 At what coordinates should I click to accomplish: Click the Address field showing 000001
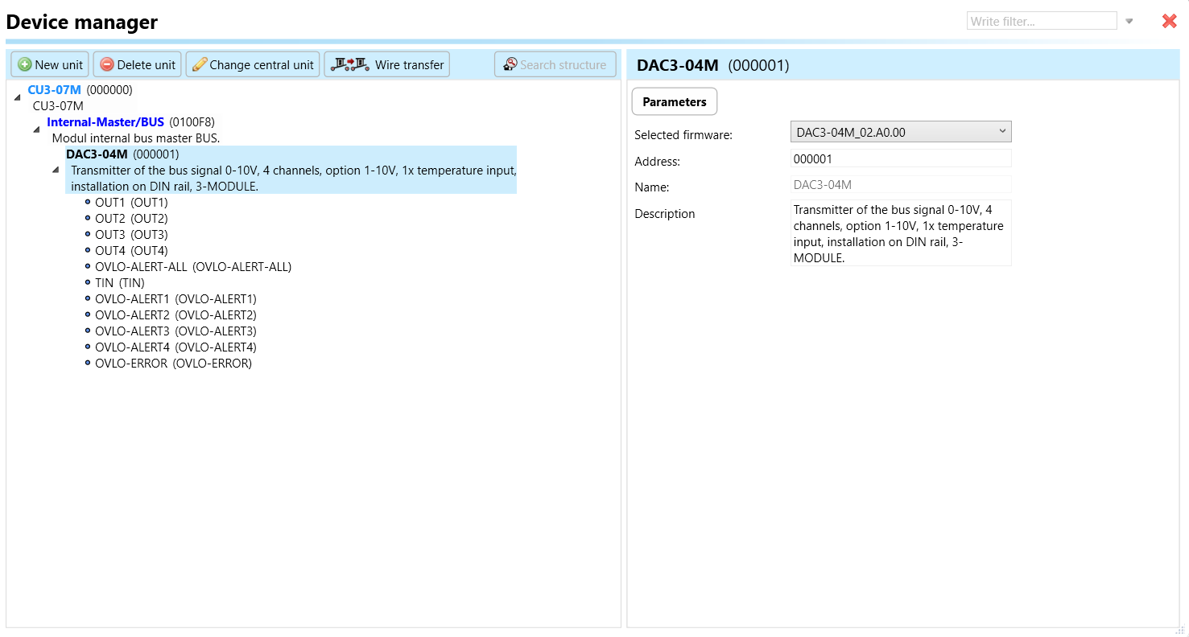(x=900, y=159)
